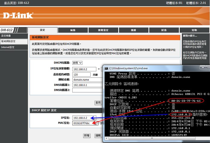This screenshot has width=210, height=143.
Task: Switch to the 狀態 tab
Action: (x=164, y=30)
